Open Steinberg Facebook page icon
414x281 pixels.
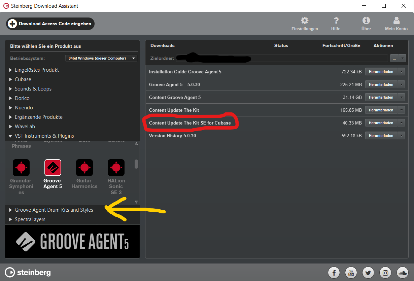(x=334, y=272)
